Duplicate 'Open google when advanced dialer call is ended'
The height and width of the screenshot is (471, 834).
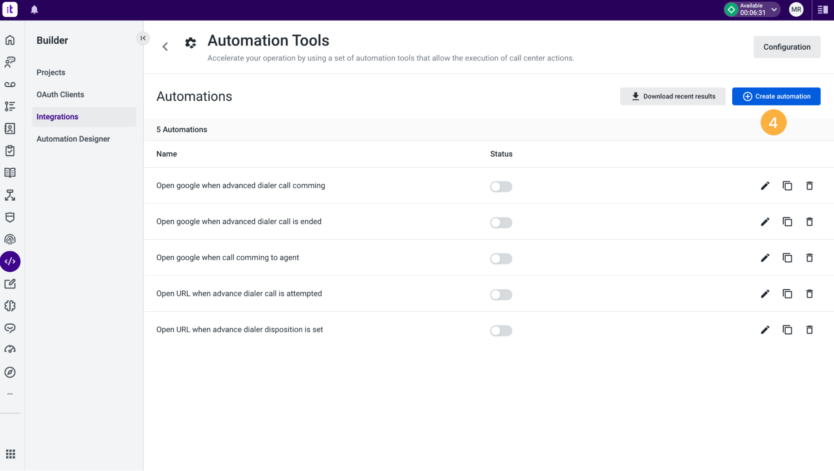pyautogui.click(x=787, y=222)
